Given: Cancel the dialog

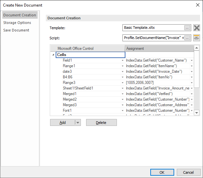Looking at the screenshot, I should point(189,172).
